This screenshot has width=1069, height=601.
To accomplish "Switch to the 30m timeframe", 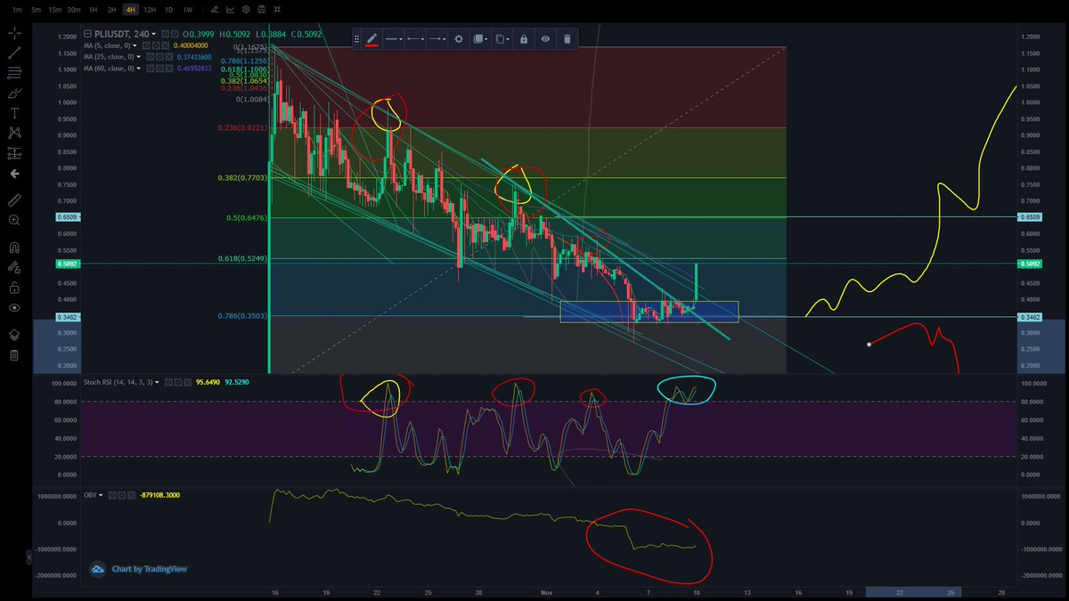I will (x=74, y=10).
